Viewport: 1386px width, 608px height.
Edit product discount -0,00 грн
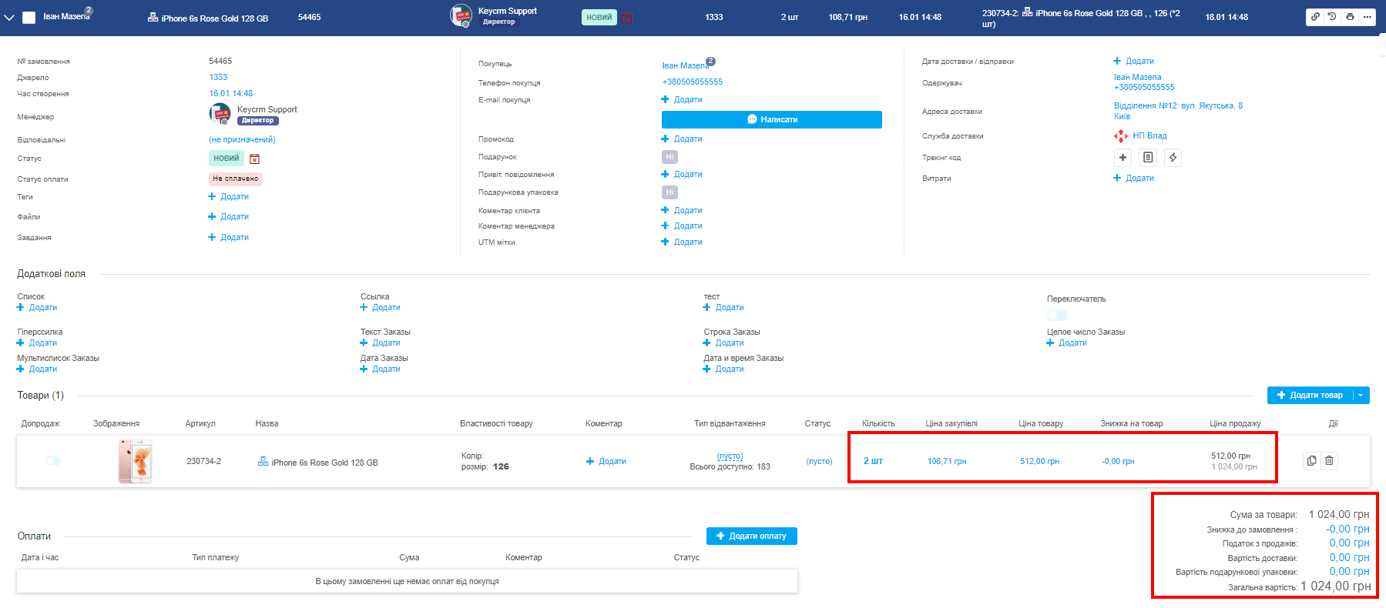(1118, 461)
